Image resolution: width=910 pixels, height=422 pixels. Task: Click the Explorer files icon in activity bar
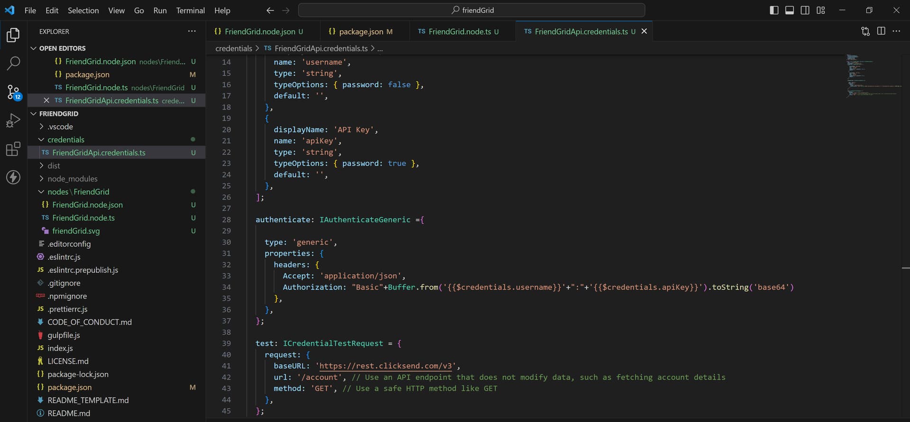13,35
